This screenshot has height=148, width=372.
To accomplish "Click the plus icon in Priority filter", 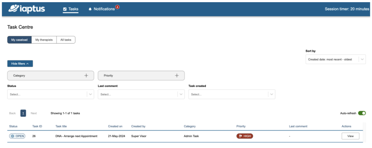I will (x=177, y=75).
